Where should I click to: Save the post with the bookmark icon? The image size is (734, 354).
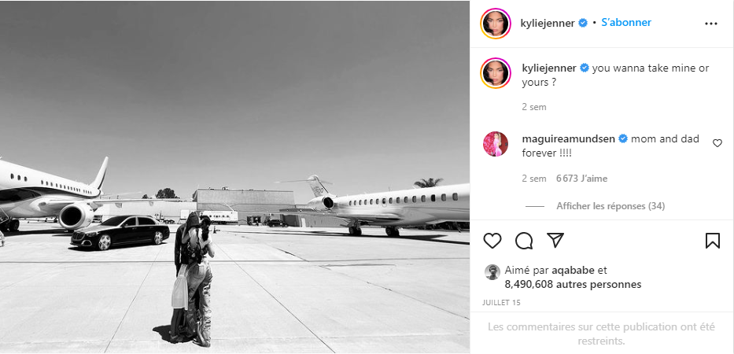pos(713,241)
